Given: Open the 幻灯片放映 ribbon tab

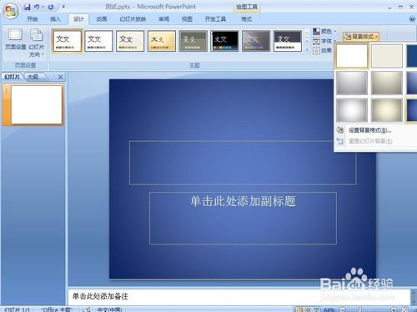Looking at the screenshot, I should coord(133,19).
